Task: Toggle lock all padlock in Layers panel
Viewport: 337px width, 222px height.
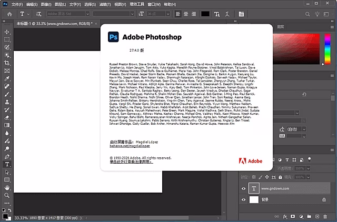Action: tap(280, 177)
